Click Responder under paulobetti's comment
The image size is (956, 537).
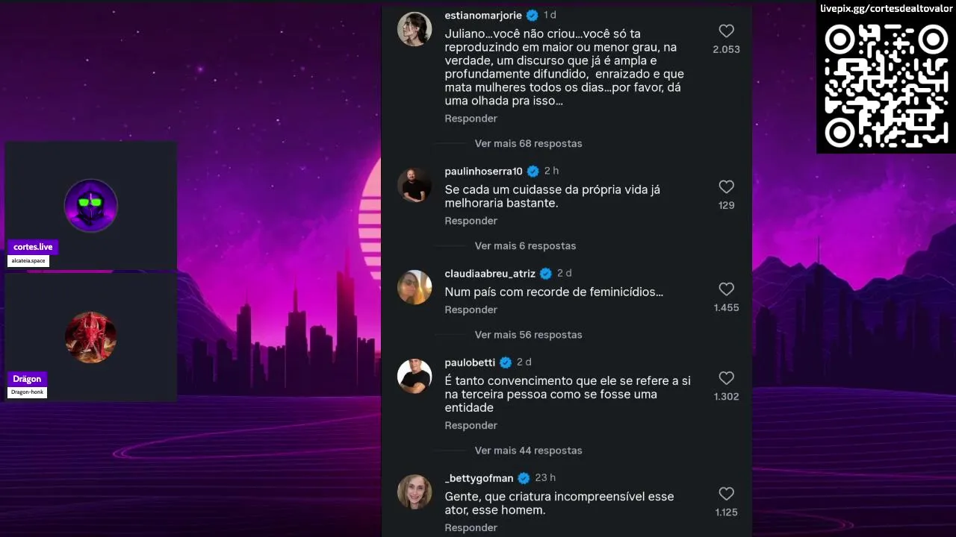pos(471,425)
